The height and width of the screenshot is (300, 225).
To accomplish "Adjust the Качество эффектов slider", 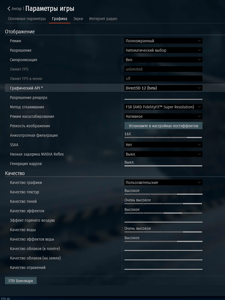I will [163, 213].
